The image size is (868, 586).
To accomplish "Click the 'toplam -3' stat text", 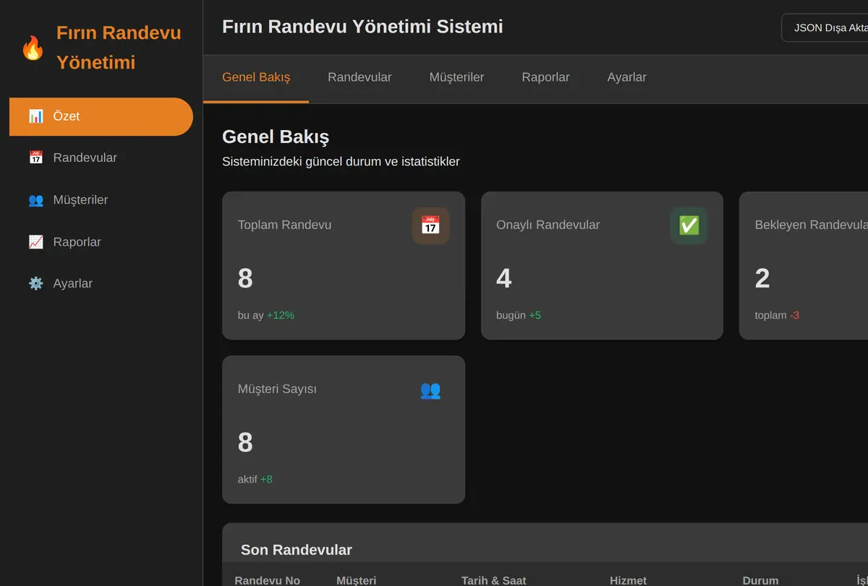I will pos(777,315).
